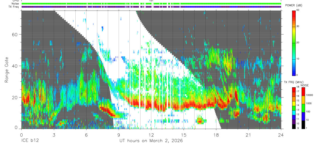Click the orange NOISE block between 1000 and 10000
This screenshot has height=146, width=316.
tap(303, 100)
